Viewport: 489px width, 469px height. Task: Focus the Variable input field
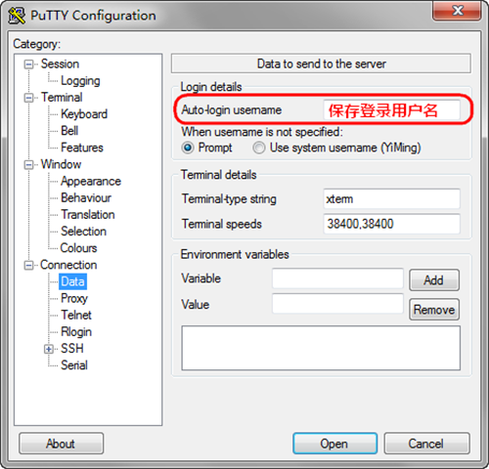(337, 278)
